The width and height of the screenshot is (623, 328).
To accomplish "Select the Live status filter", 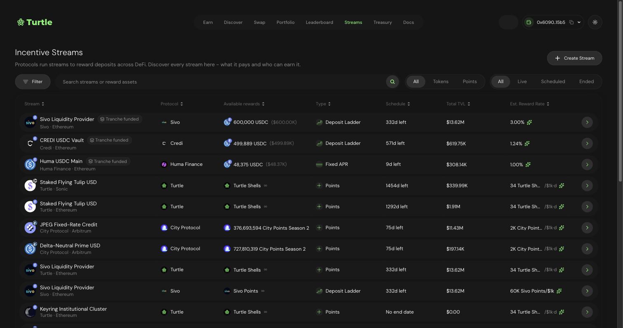I will [522, 81].
